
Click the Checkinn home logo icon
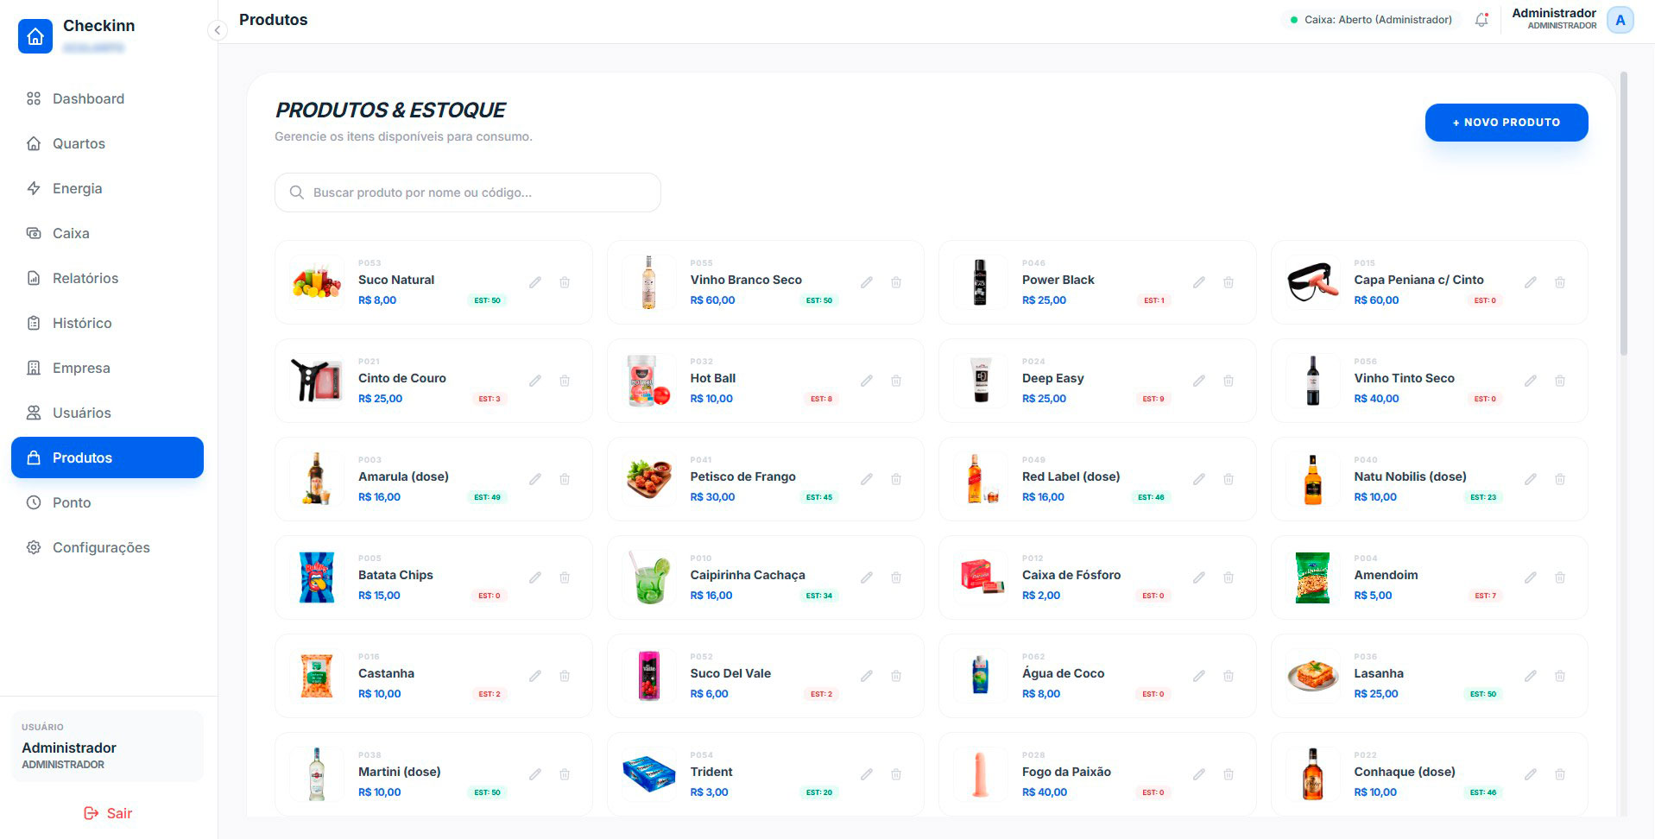click(x=35, y=36)
